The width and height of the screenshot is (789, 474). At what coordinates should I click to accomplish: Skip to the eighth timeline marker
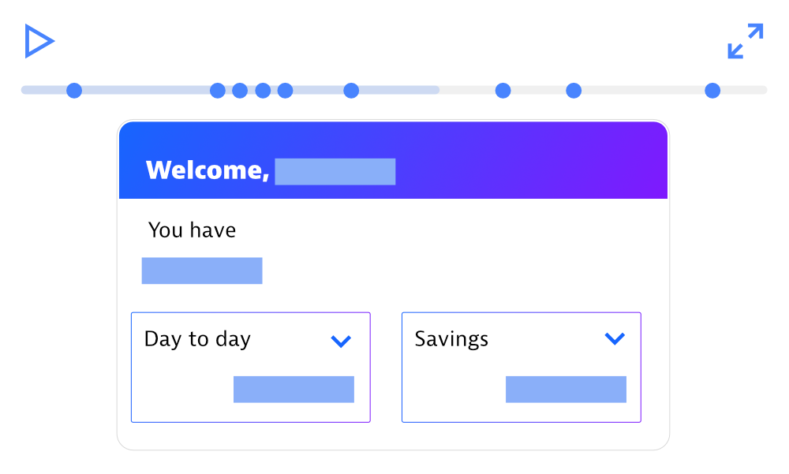[x=574, y=91]
